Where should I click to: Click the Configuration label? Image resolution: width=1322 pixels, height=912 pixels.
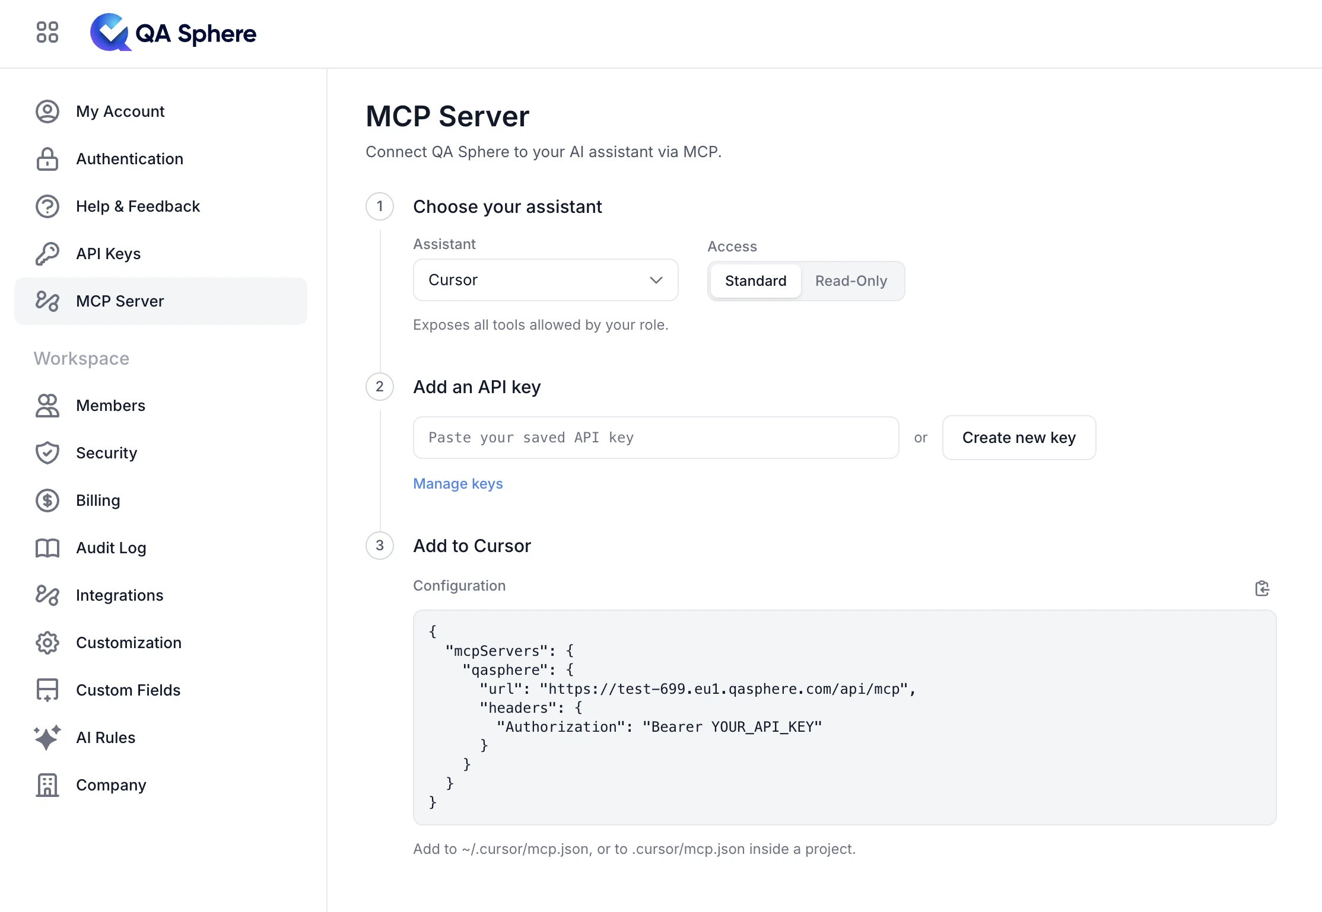459,586
